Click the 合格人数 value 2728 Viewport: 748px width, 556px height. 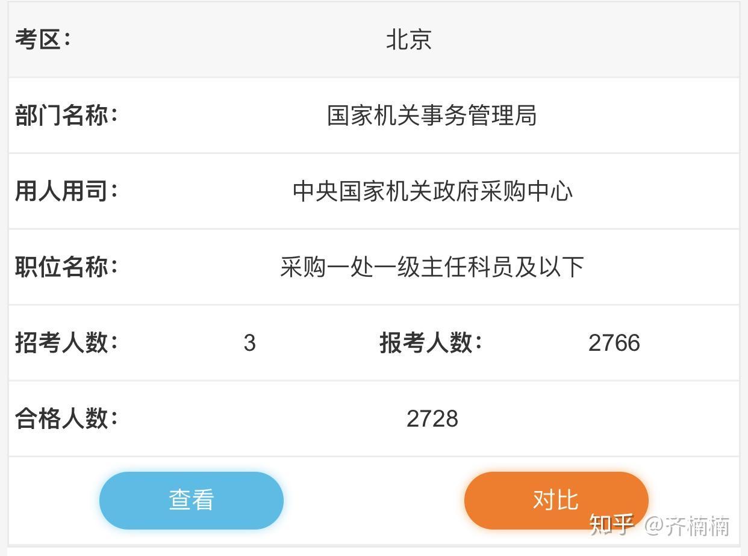click(x=432, y=419)
